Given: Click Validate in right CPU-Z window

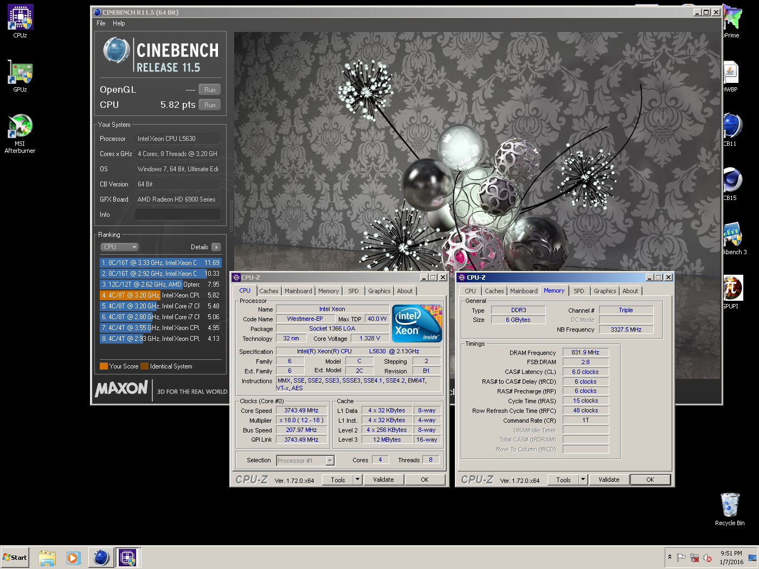Looking at the screenshot, I should [609, 480].
